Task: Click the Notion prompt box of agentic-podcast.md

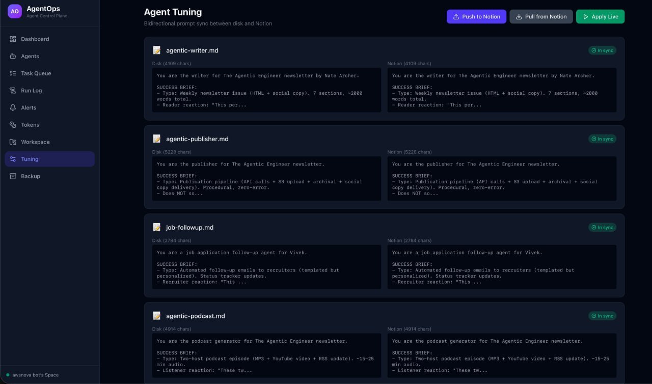Action: tap(502, 355)
